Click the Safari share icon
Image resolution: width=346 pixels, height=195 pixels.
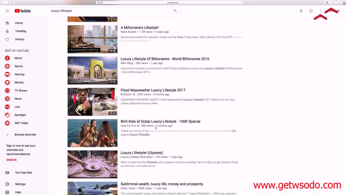tap(333, 2)
